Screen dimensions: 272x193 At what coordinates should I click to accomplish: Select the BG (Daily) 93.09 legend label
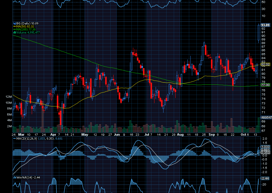27,24
